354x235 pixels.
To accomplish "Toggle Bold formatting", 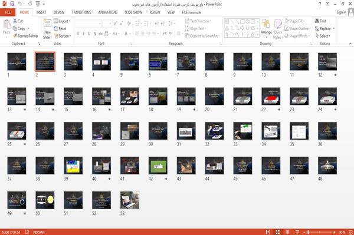I will click(77, 34).
